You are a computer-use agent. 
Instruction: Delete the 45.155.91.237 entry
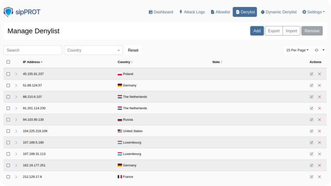pyautogui.click(x=319, y=74)
